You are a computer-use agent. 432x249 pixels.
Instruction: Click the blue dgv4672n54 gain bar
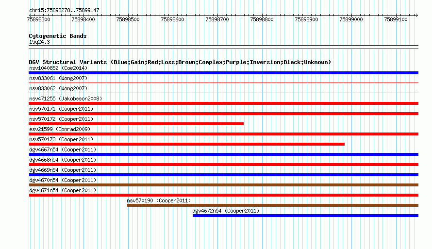305,216
